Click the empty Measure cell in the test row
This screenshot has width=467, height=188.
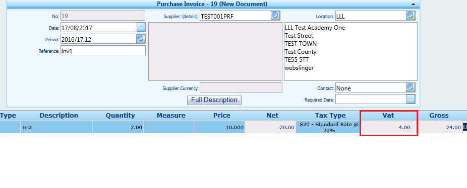[x=168, y=127]
